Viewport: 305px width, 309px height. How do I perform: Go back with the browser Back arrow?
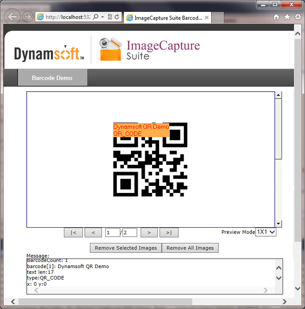point(12,17)
